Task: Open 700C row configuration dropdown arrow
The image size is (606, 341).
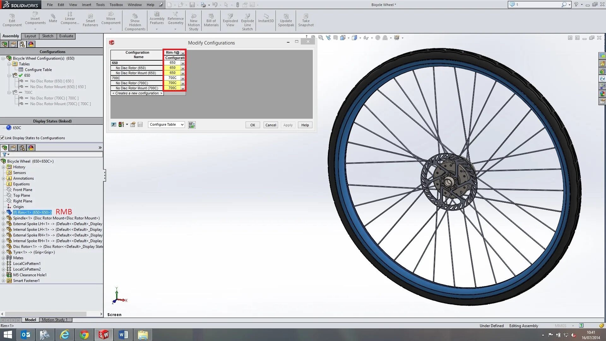Action: click(x=182, y=78)
